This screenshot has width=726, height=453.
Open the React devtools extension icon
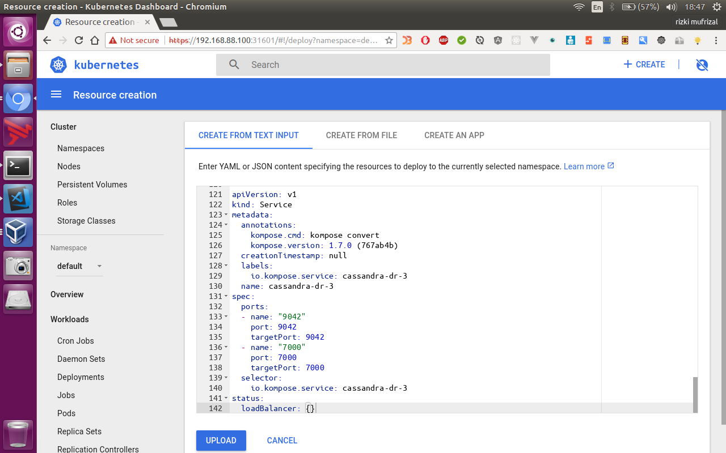pos(516,40)
